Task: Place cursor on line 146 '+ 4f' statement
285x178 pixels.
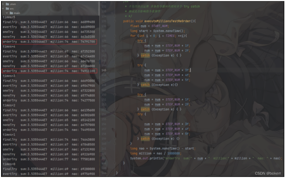Action: click(x=167, y=75)
